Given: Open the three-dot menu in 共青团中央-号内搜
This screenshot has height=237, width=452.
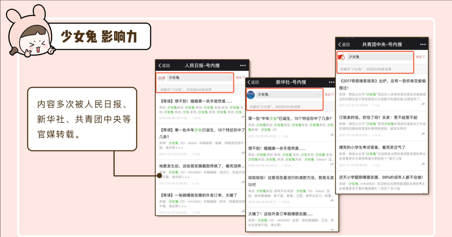Looking at the screenshot, I should coord(423,44).
